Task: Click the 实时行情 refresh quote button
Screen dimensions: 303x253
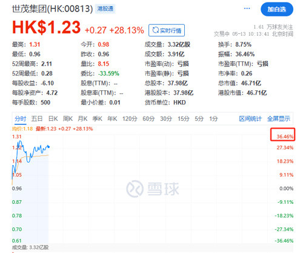Action: click(x=167, y=30)
